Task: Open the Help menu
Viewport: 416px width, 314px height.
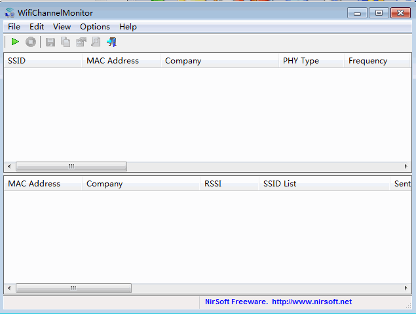Action: pos(128,27)
